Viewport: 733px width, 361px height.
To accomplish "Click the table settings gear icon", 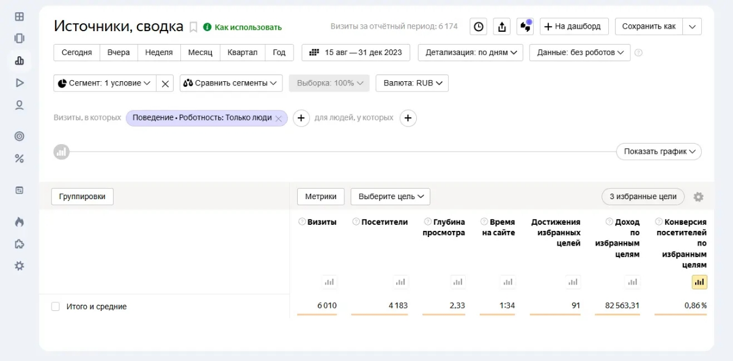I will pos(698,197).
